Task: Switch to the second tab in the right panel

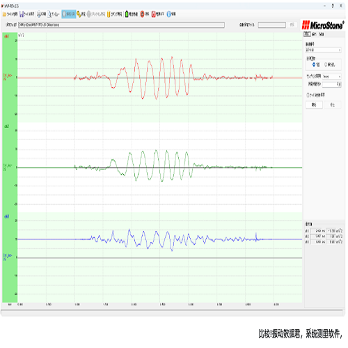Action: [314, 34]
